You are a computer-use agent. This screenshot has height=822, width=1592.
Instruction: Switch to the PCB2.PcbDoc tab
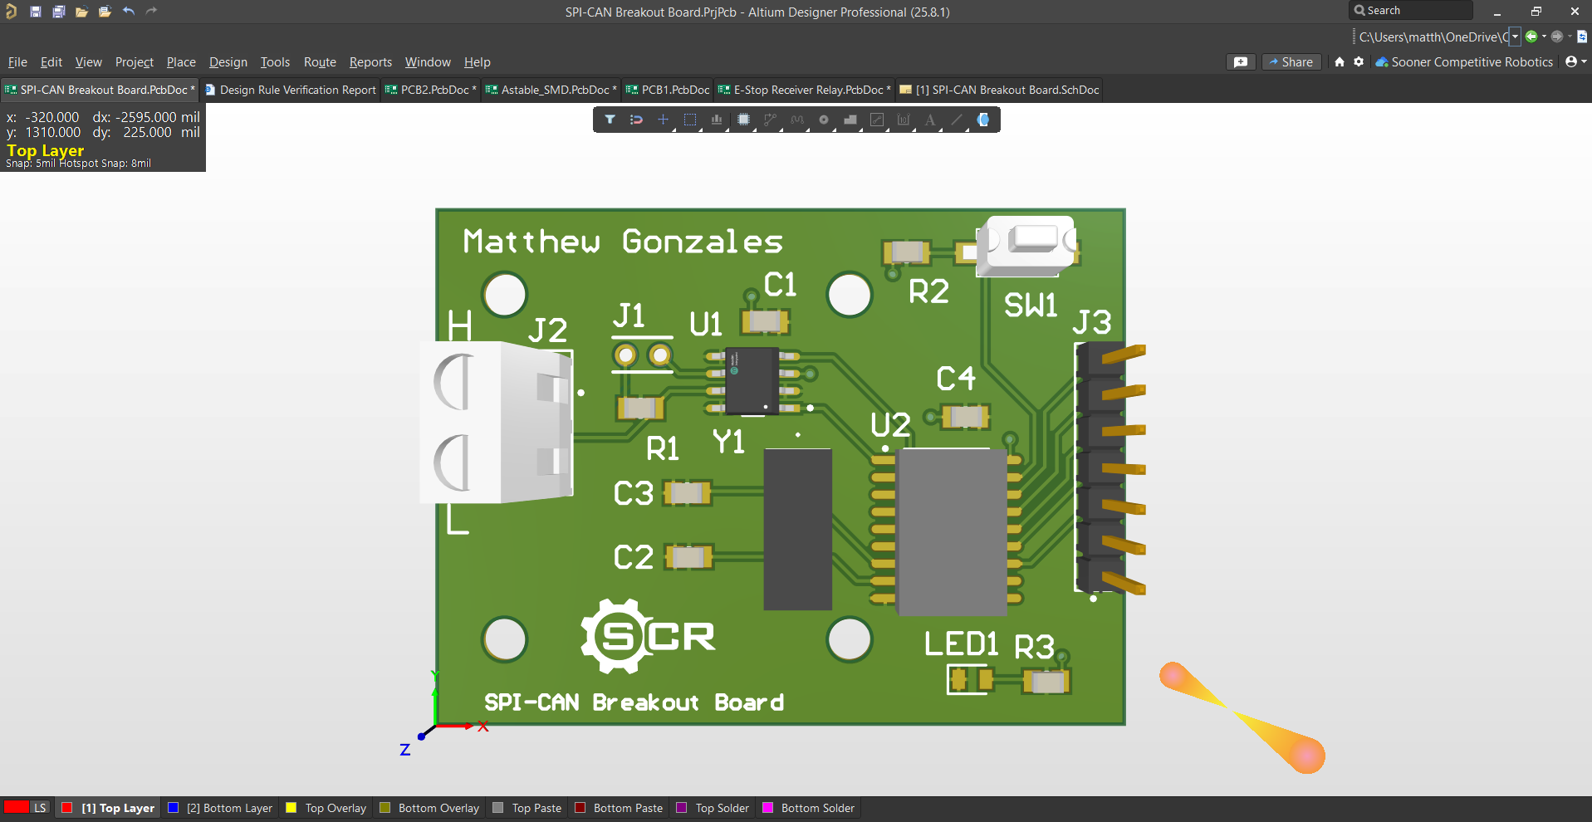click(431, 90)
